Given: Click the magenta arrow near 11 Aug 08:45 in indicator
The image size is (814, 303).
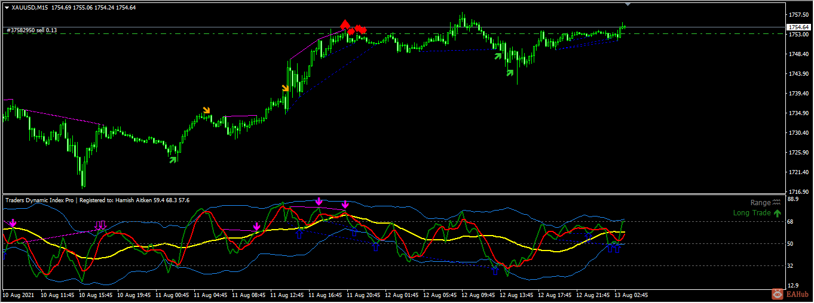Looking at the screenshot, I should [x=256, y=227].
